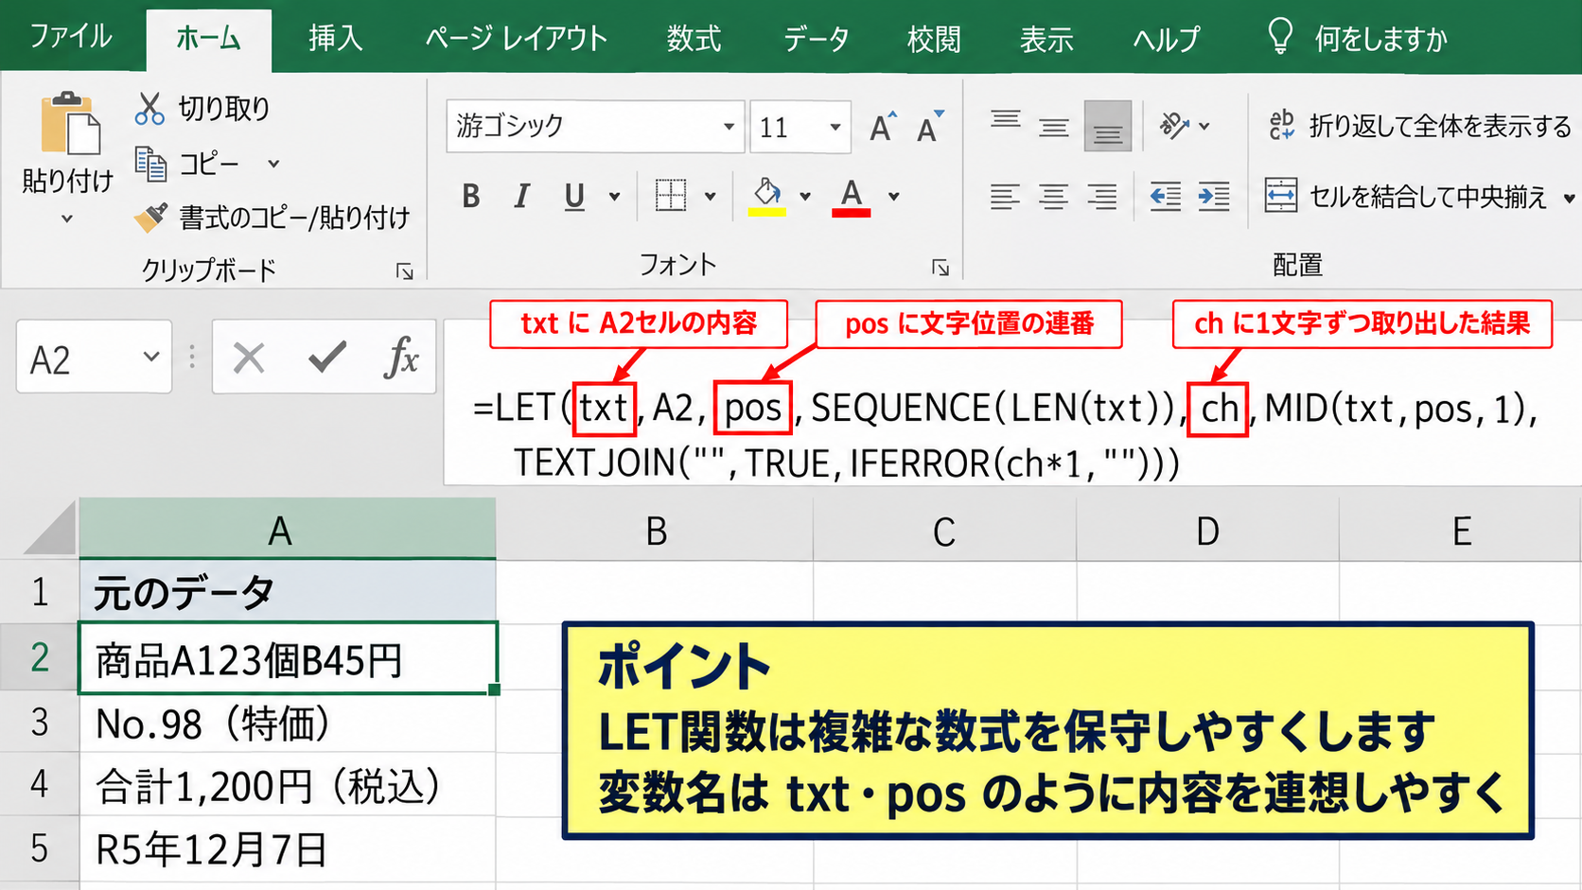The height and width of the screenshot is (890, 1582).
Task: Open the font size 11 dropdown
Action: 835,127
